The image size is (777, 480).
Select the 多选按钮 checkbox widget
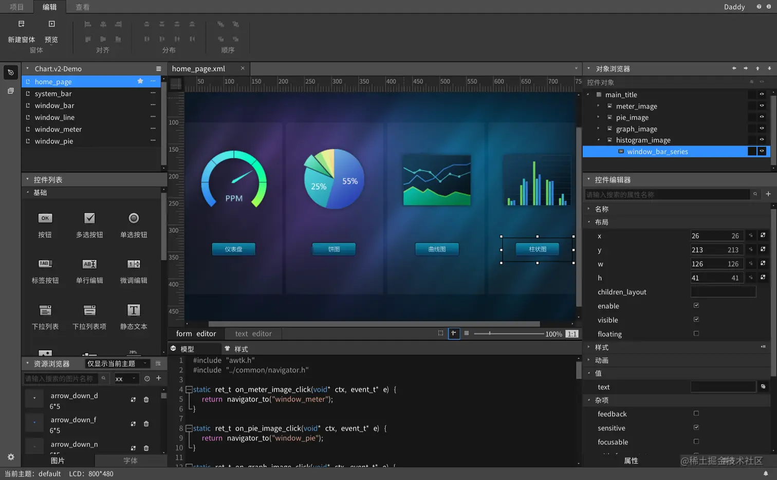(x=89, y=218)
